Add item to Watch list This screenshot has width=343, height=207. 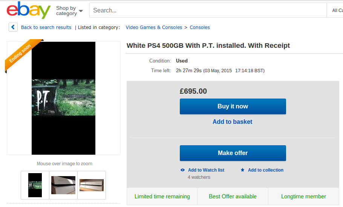tap(206, 170)
